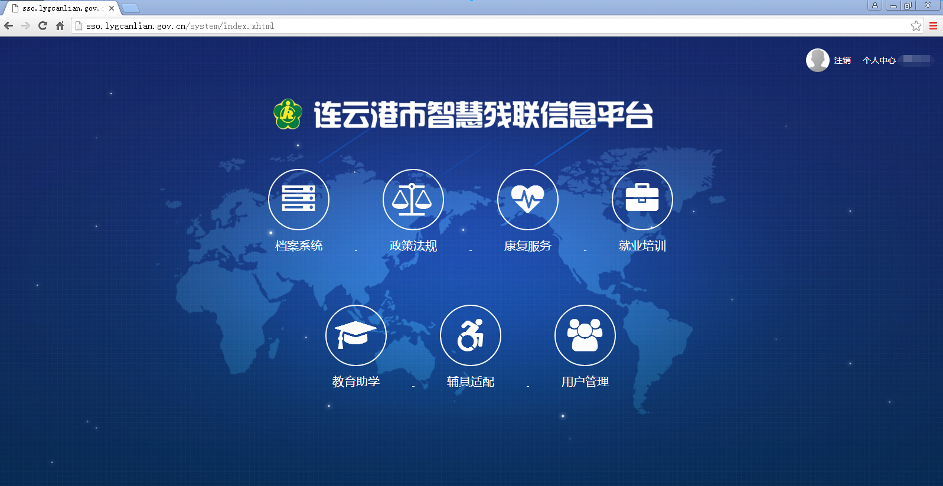
Task: Open the 用户管理 users group icon
Action: click(x=585, y=335)
